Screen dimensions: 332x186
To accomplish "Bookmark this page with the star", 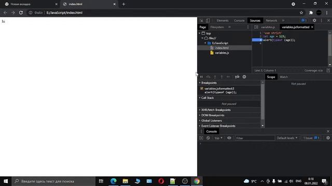I will click(x=301, y=12).
